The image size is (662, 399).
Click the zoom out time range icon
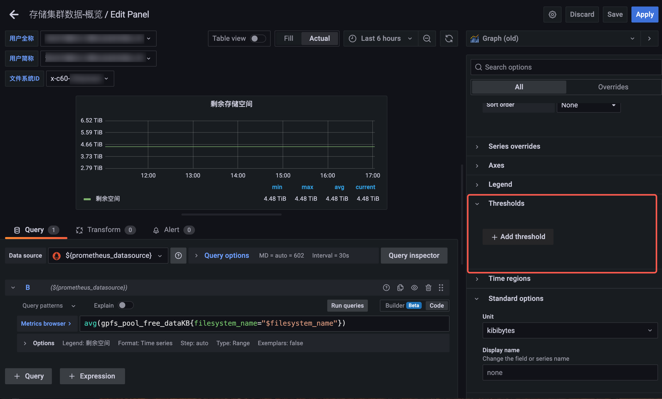(x=427, y=39)
